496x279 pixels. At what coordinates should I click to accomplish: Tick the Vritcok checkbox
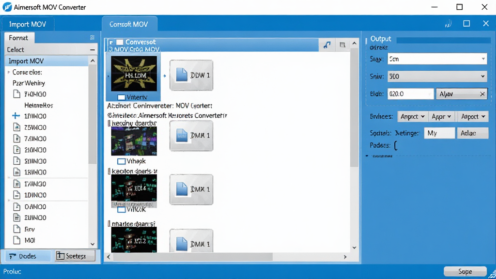121,210
